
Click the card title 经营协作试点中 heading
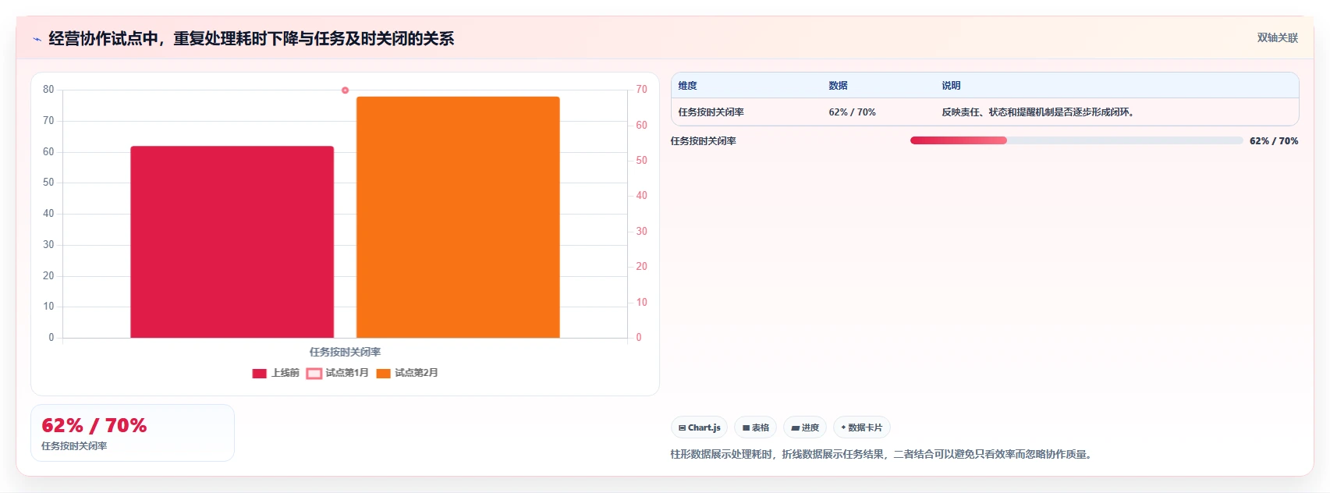tap(251, 38)
